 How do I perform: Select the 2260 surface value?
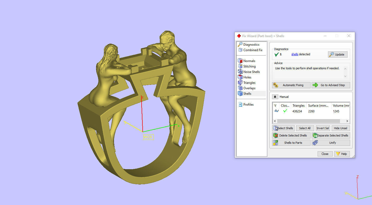click(311, 111)
